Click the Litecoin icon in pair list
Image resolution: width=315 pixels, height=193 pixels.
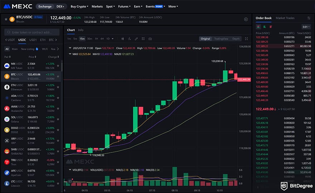click(7, 183)
